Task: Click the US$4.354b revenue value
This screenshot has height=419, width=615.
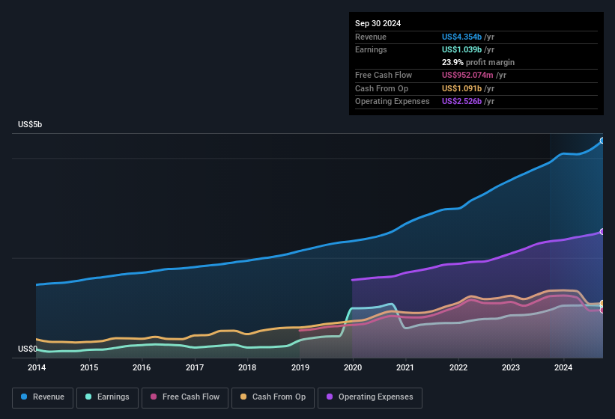Action: click(x=461, y=37)
